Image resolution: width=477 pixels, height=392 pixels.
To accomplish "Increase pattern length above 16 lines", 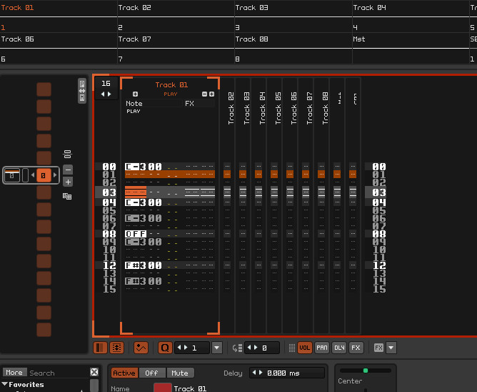I will pyautogui.click(x=109, y=94).
